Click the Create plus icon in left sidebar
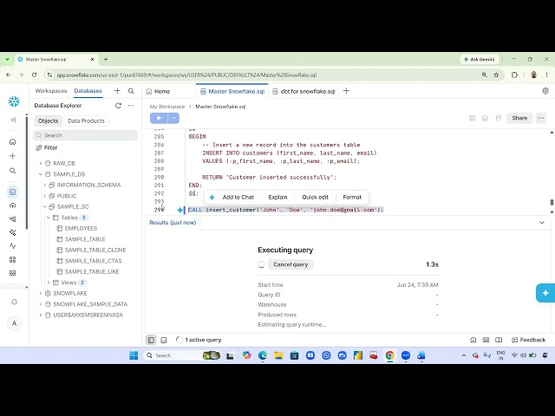This screenshot has width=555, height=416. click(x=13, y=156)
